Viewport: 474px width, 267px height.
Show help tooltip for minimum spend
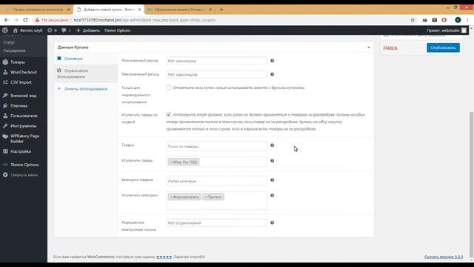pyautogui.click(x=272, y=61)
